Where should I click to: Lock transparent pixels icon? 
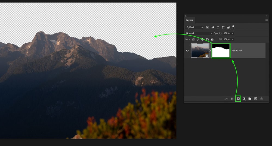tap(193, 39)
